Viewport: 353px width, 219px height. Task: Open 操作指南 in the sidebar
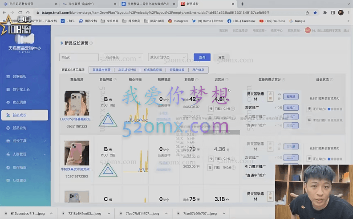click(19, 167)
